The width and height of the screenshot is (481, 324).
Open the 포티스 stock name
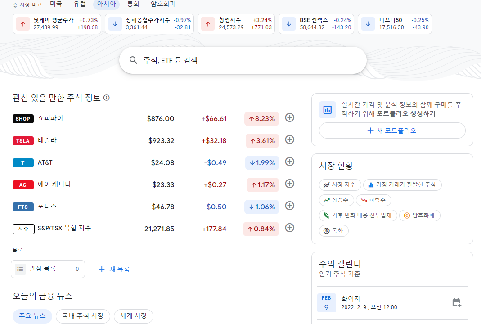47,207
